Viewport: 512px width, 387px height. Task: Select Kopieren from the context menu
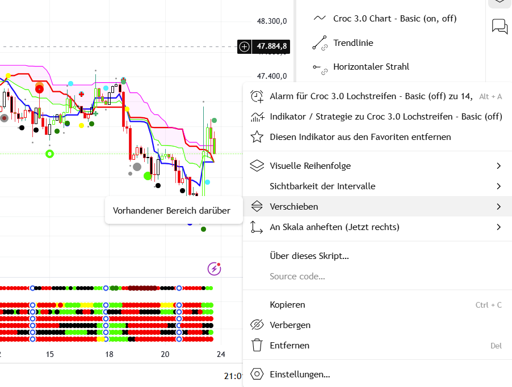click(287, 305)
